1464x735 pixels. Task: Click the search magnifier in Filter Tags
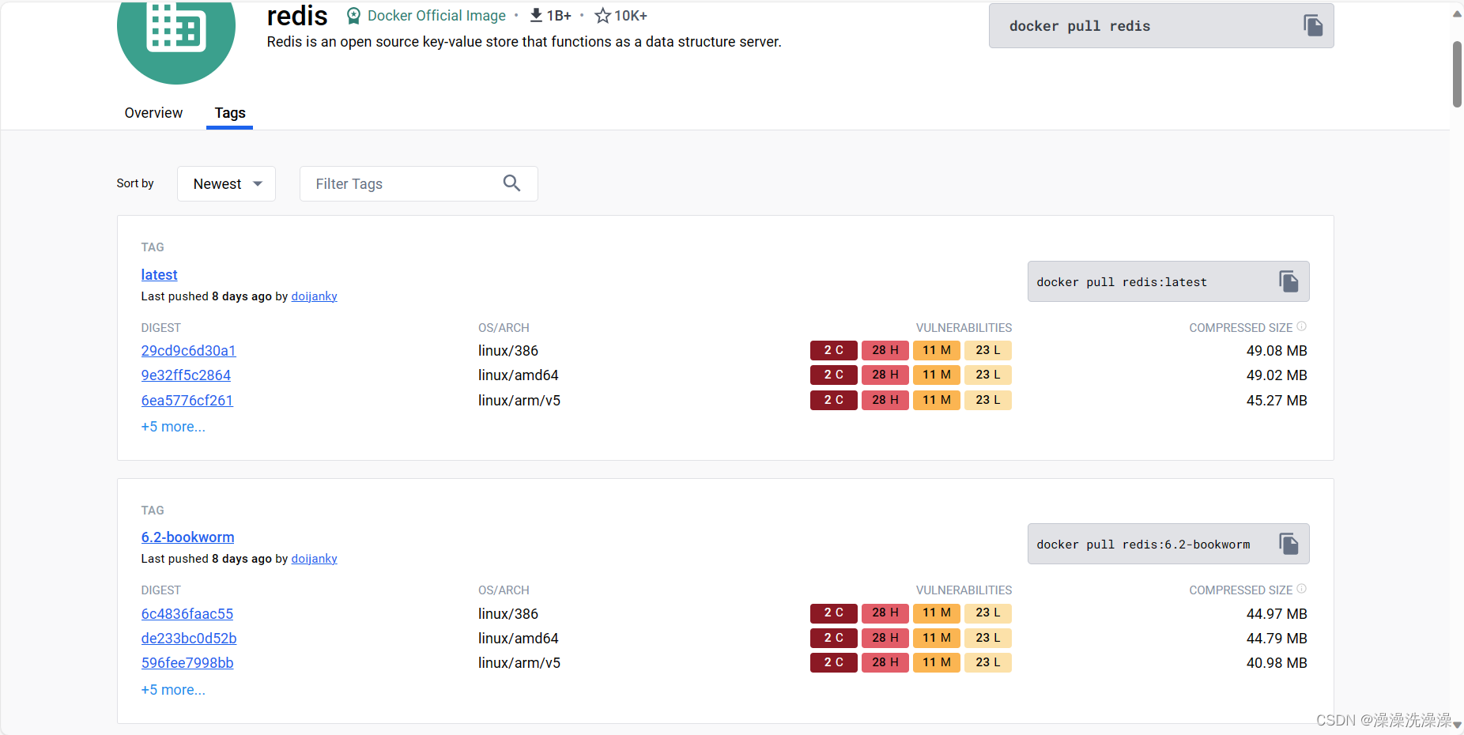click(x=511, y=183)
